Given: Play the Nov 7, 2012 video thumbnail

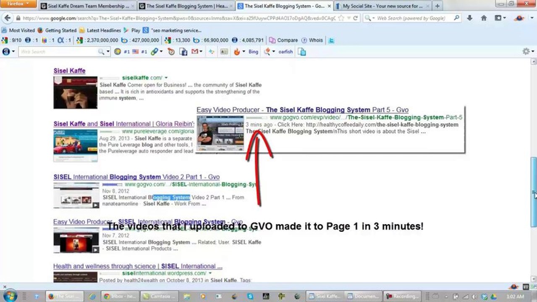Looking at the screenshot, I should pyautogui.click(x=76, y=240).
